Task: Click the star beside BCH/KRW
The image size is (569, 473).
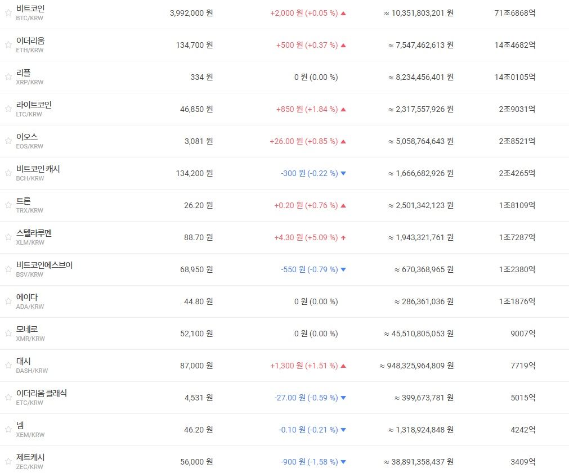Action: pos(8,173)
